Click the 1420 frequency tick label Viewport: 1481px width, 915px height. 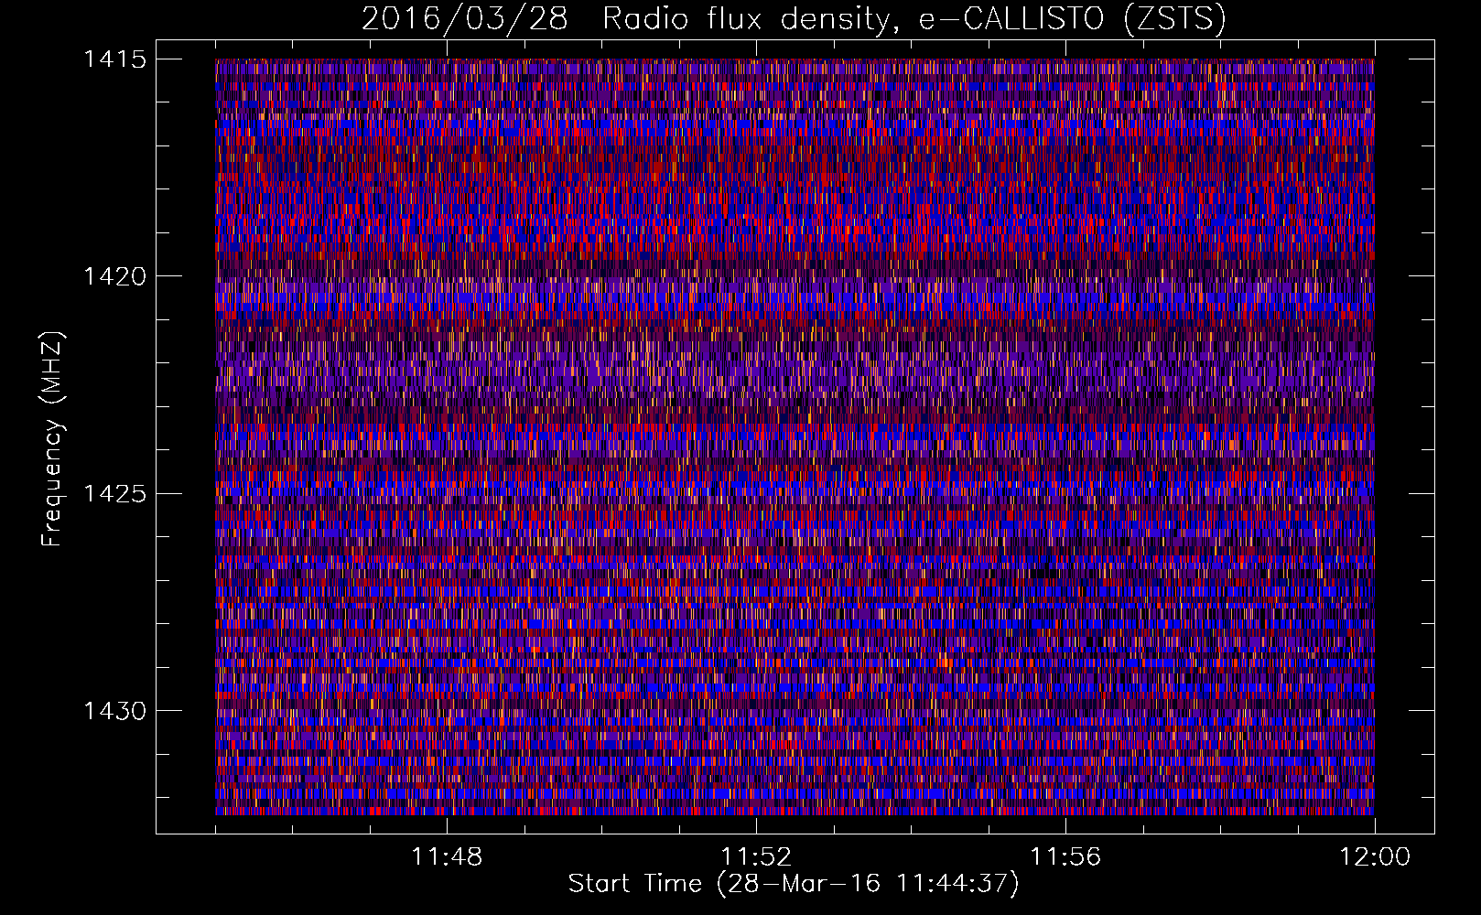coord(114,276)
